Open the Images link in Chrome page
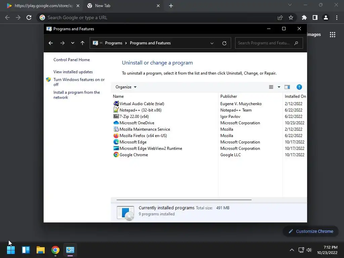The height and width of the screenshot is (258, 344). pyautogui.click(x=314, y=35)
